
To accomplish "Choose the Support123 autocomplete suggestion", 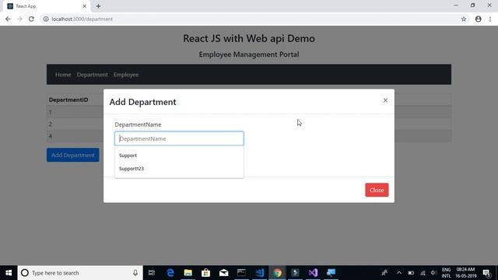I will point(179,168).
